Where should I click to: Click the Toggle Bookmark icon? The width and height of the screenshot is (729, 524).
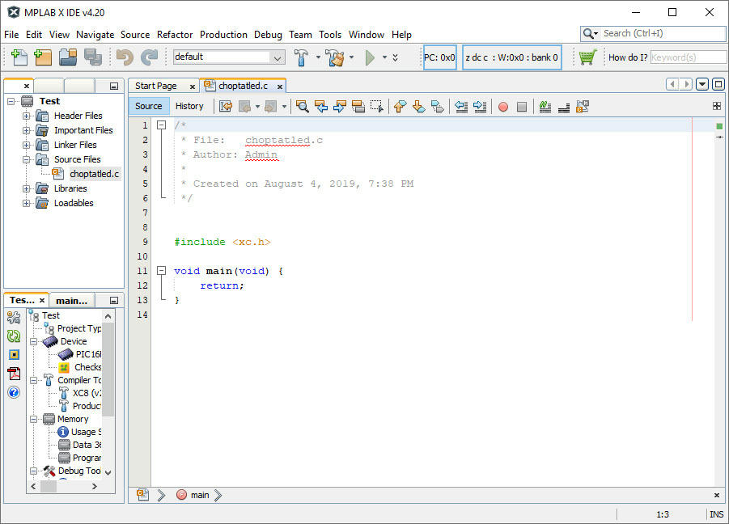coord(437,107)
